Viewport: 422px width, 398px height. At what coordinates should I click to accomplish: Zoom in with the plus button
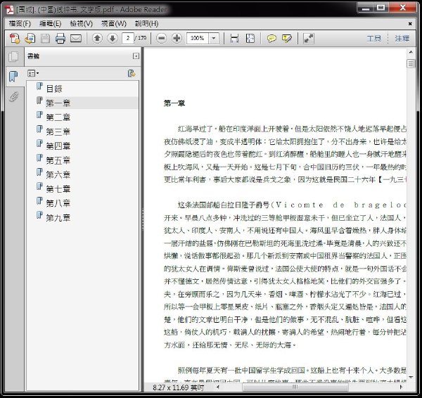(177, 38)
